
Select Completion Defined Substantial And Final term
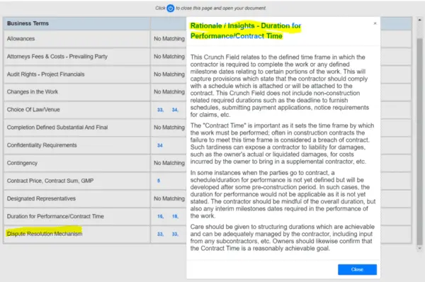(57, 128)
